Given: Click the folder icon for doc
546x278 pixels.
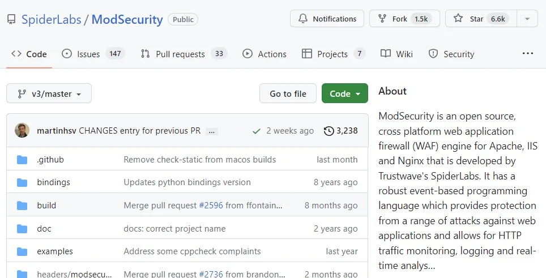Looking at the screenshot, I should tap(22, 229).
